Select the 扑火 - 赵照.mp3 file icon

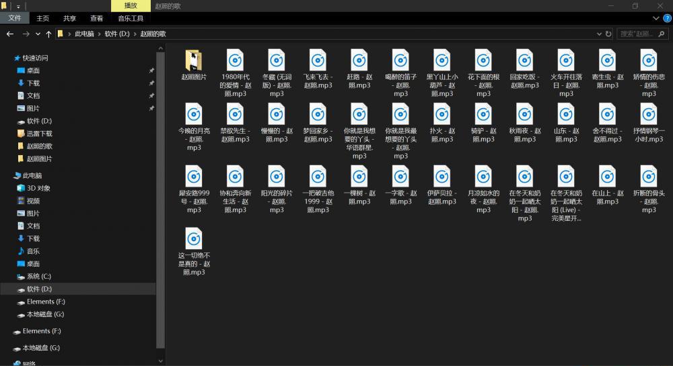(442, 114)
